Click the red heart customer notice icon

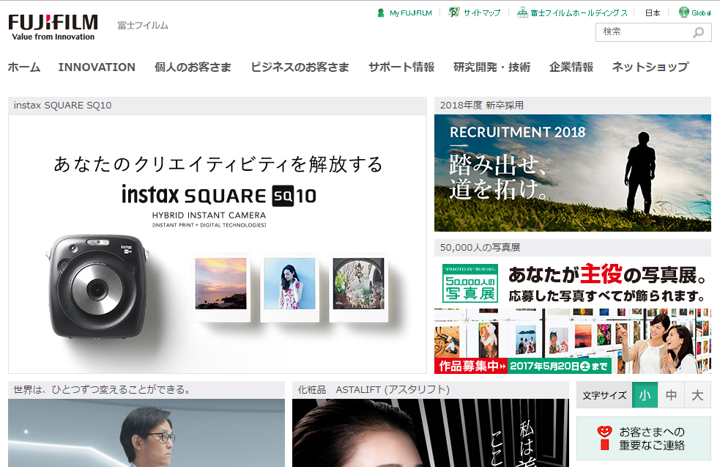(605, 437)
